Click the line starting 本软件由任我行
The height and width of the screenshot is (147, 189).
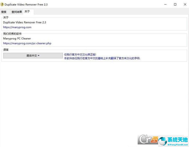[x=102, y=58]
